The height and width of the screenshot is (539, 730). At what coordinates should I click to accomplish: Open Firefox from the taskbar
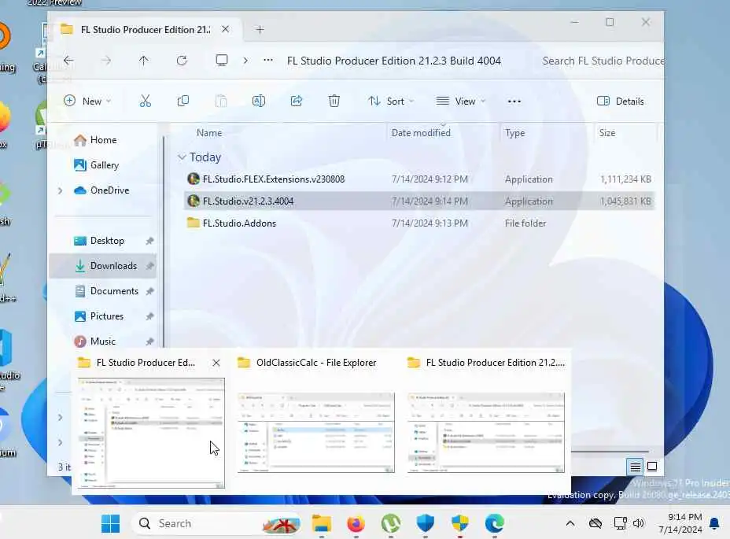(x=356, y=523)
